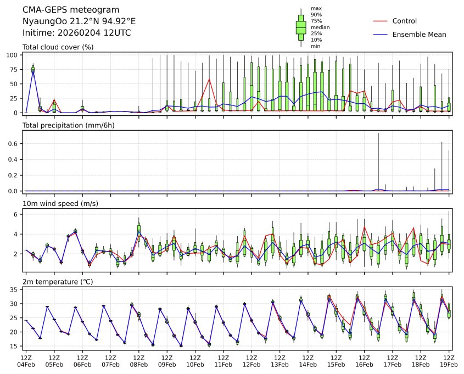
Task: Select the 19Feb date on the time axis
Action: coord(449,364)
